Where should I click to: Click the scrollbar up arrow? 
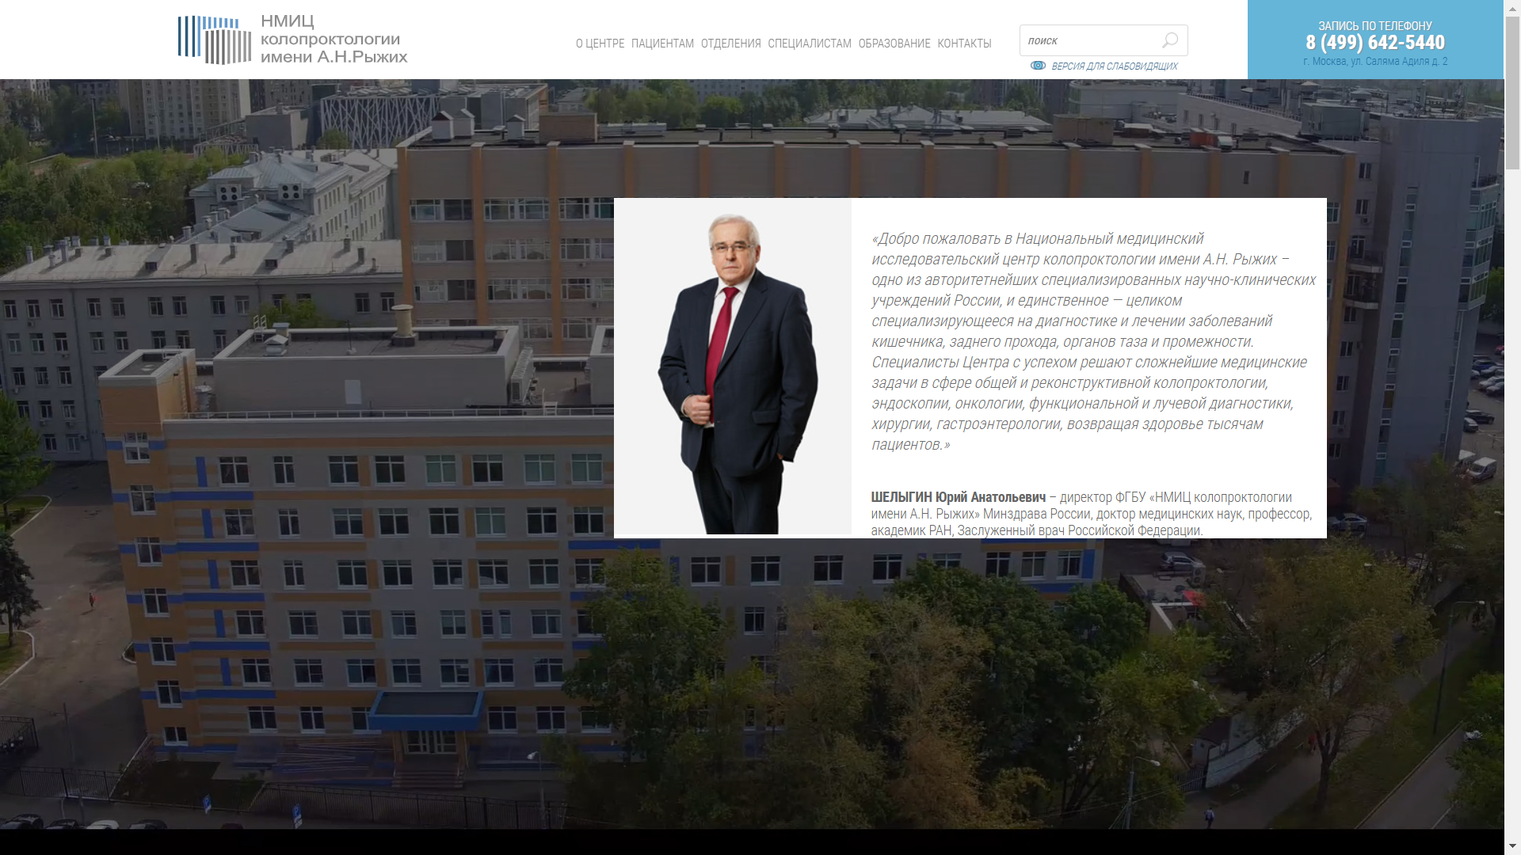tap(1512, 7)
